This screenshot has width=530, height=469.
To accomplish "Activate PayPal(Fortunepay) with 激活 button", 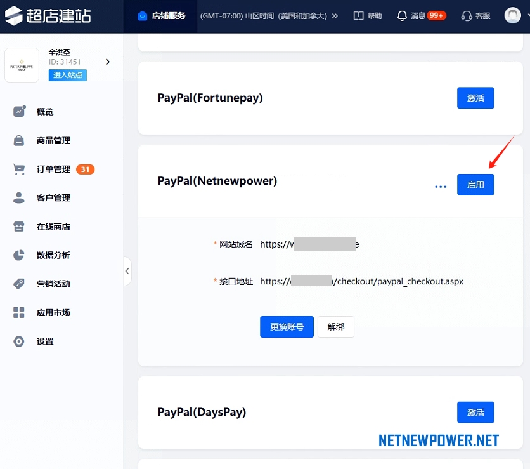I will point(475,98).
